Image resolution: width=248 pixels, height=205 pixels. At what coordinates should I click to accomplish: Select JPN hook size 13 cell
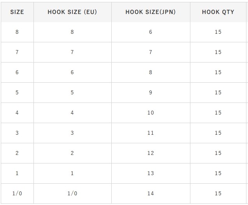coord(151,173)
